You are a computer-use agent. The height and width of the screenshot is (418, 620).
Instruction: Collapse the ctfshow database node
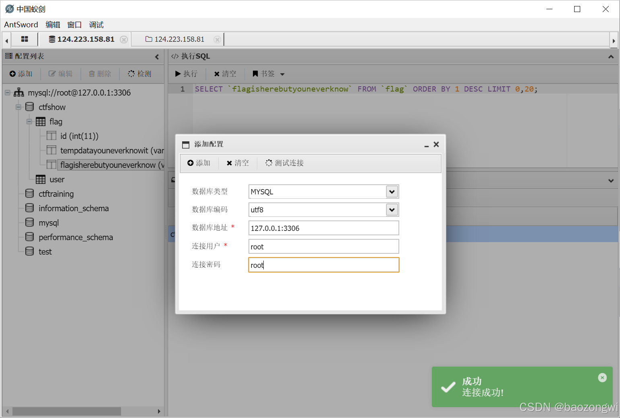point(18,107)
